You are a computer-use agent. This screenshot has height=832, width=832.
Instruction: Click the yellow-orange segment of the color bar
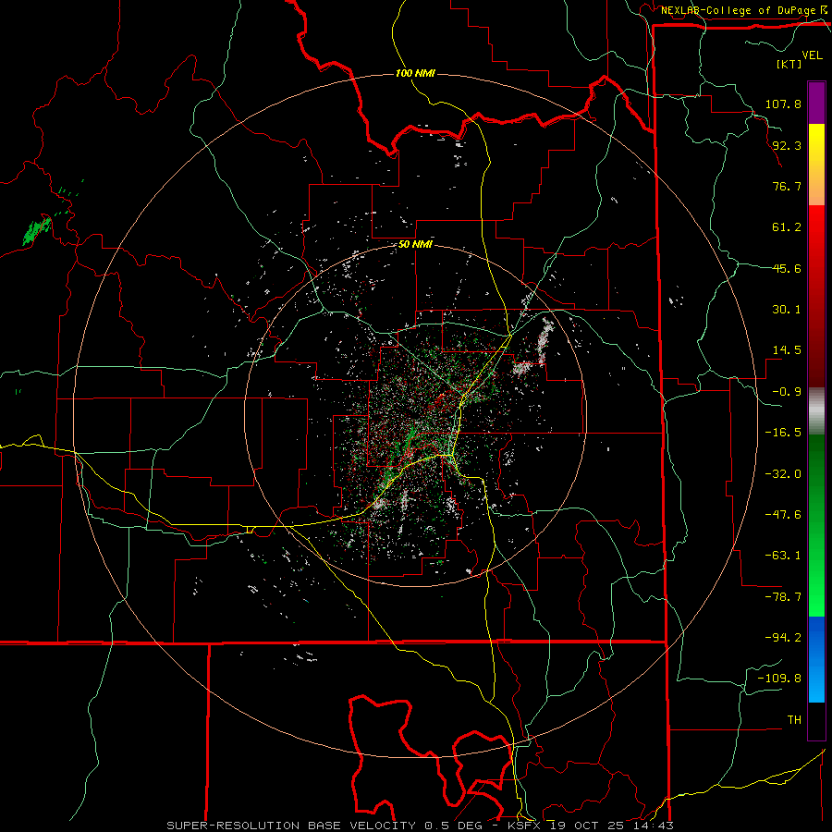point(816,165)
